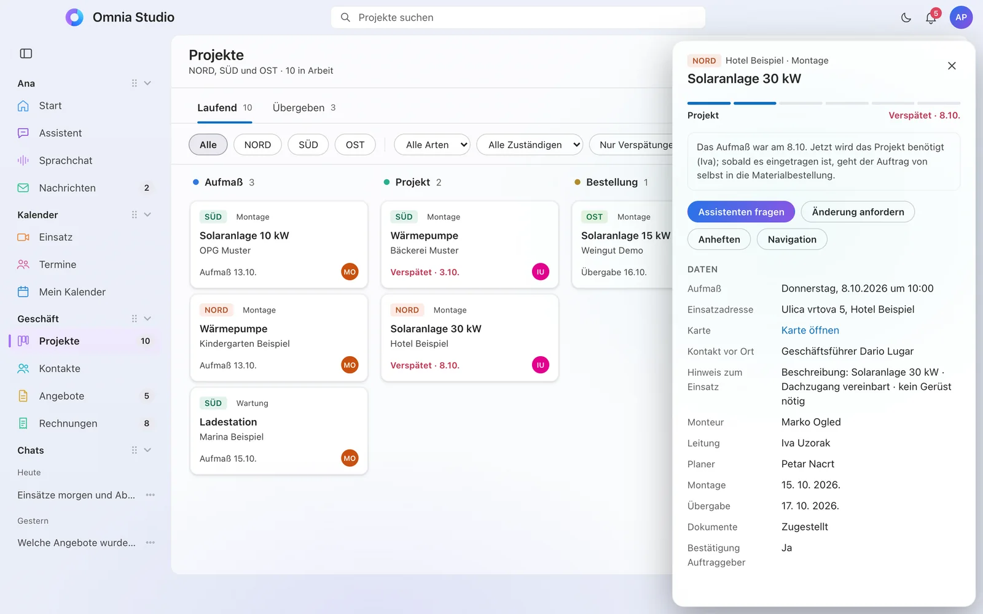Collapse the Geschäft sidebar section
Viewport: 983px width, 614px height.
147,319
